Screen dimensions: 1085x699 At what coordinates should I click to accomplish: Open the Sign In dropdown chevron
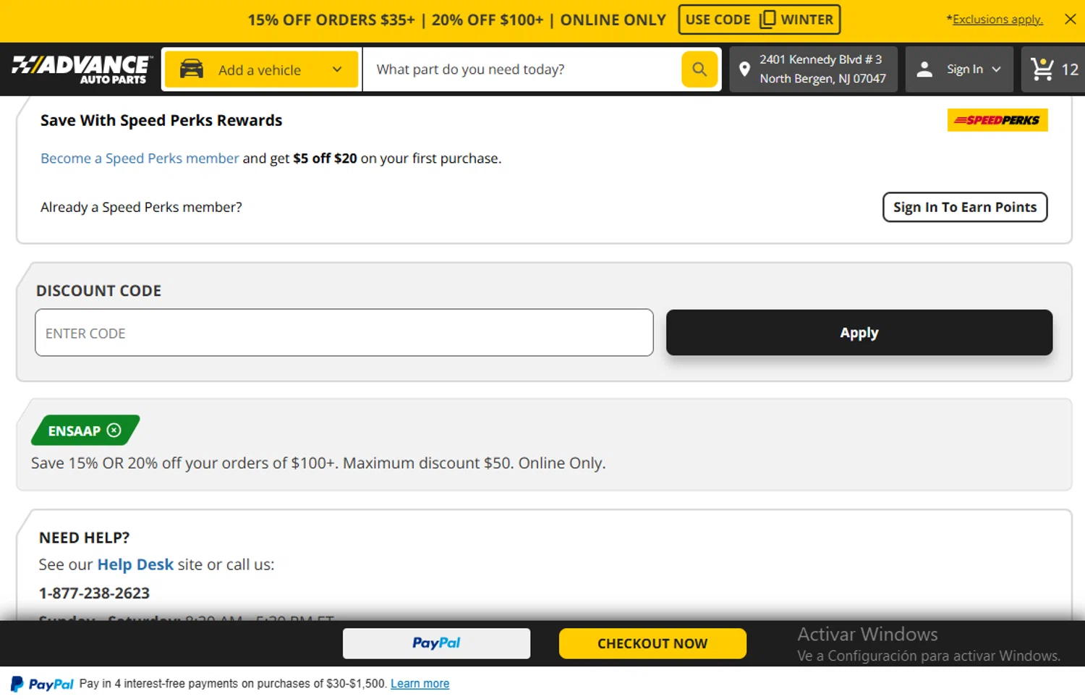point(995,69)
